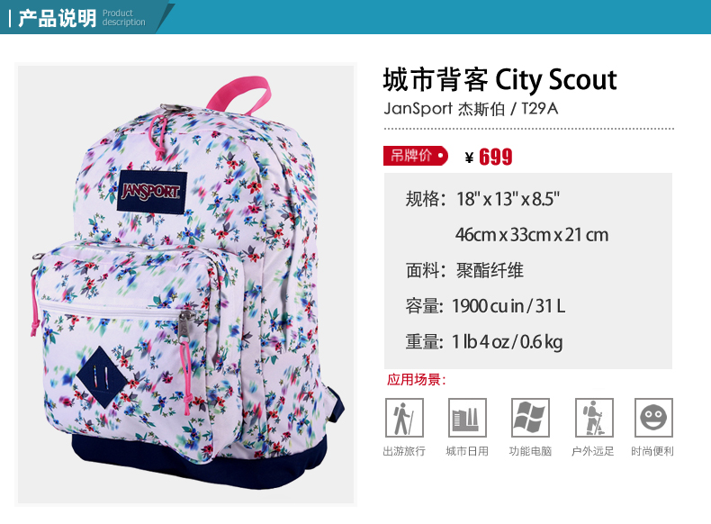Click the 规格 dimensions line 18"x13"x8.5"
The height and width of the screenshot is (524, 711).
tap(482, 199)
